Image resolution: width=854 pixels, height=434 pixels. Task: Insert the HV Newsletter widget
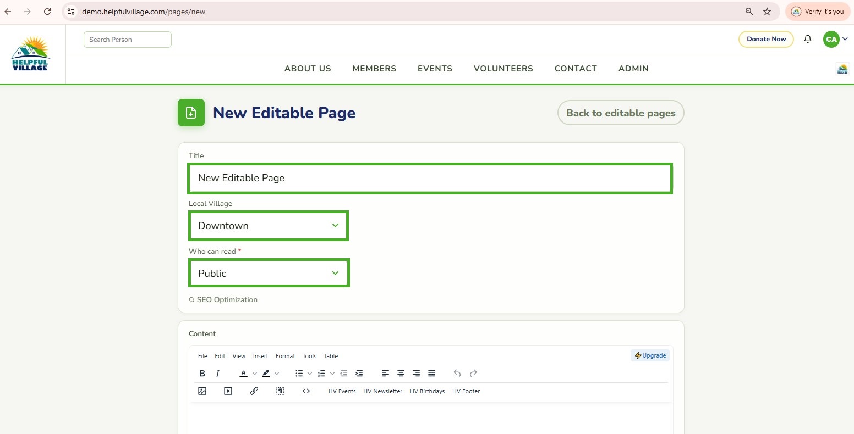pyautogui.click(x=383, y=391)
